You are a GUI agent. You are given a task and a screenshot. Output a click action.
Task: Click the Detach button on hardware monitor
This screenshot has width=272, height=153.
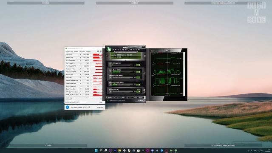[x=168, y=51]
